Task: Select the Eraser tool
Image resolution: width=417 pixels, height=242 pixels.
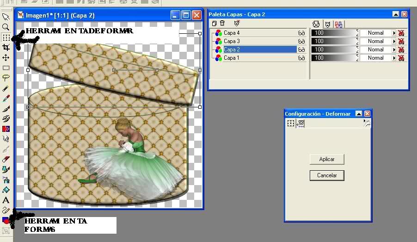Action: (6, 159)
